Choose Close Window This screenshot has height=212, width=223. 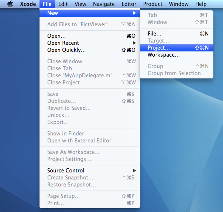(90, 61)
